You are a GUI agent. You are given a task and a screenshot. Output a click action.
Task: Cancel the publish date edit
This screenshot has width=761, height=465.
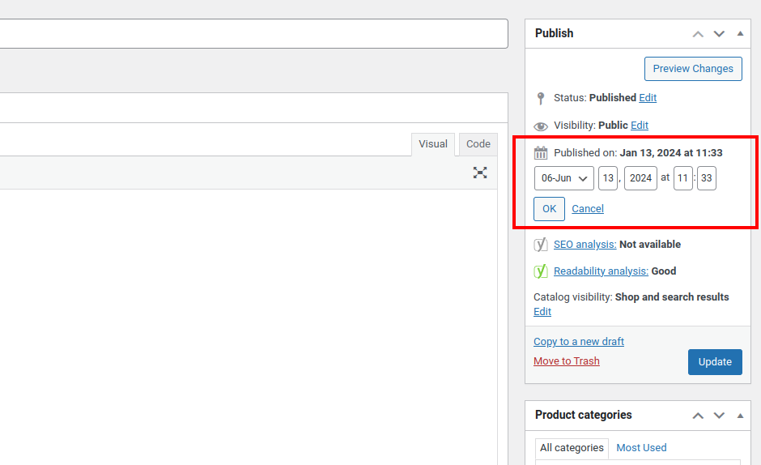point(587,209)
